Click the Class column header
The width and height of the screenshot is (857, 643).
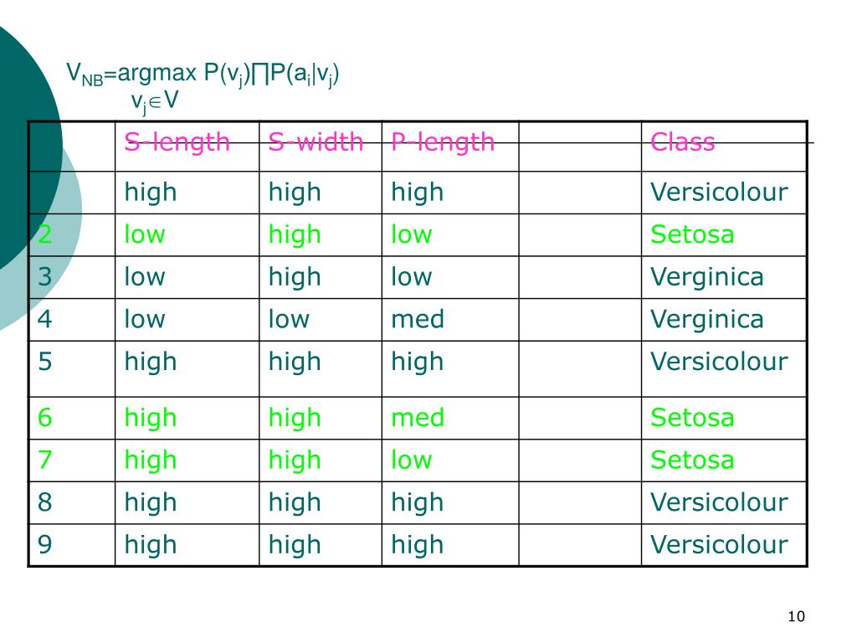683,142
